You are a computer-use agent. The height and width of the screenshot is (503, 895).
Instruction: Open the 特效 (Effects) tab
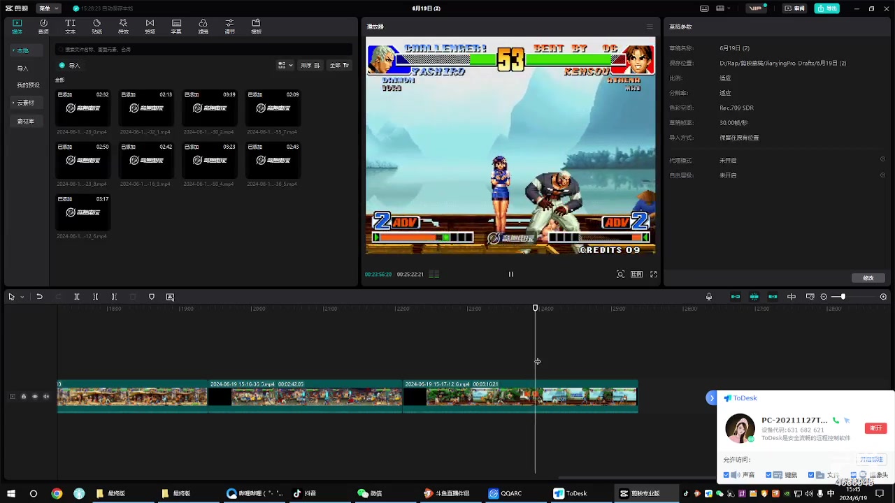[x=123, y=27]
